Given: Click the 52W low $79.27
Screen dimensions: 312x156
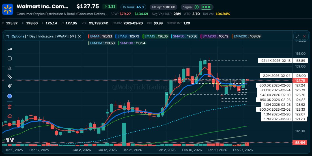Looking at the screenshot, I should coord(126,14).
